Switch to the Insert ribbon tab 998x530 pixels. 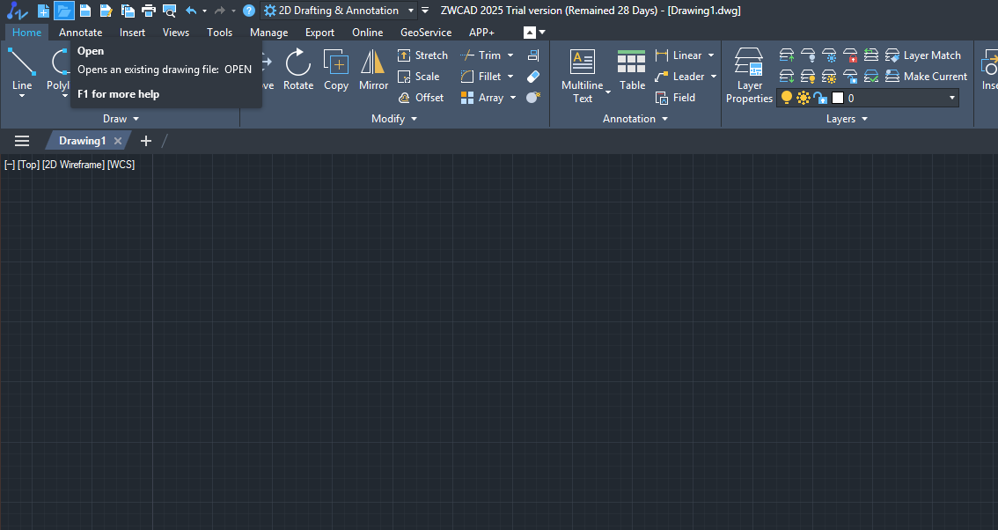pyautogui.click(x=132, y=33)
